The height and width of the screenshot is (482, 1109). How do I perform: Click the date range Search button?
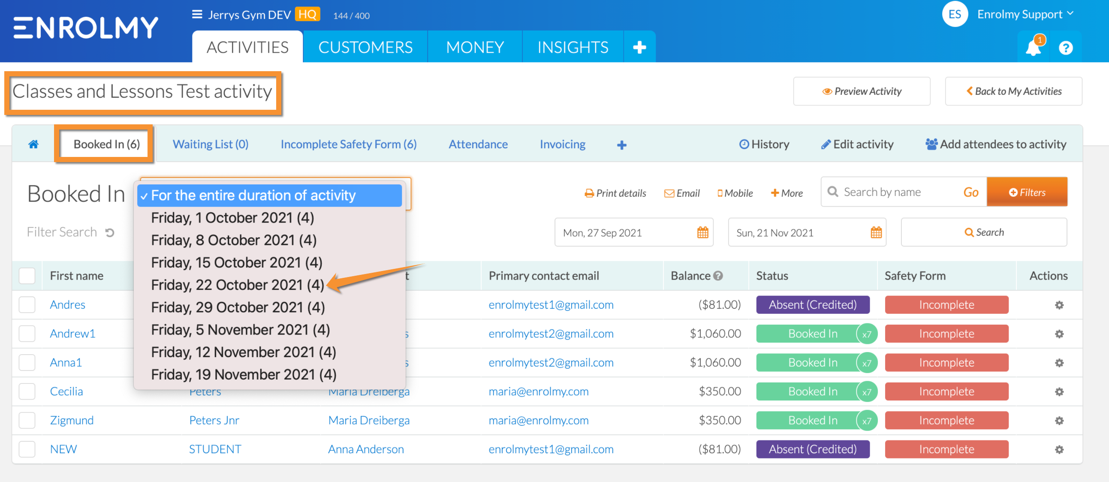[984, 232]
